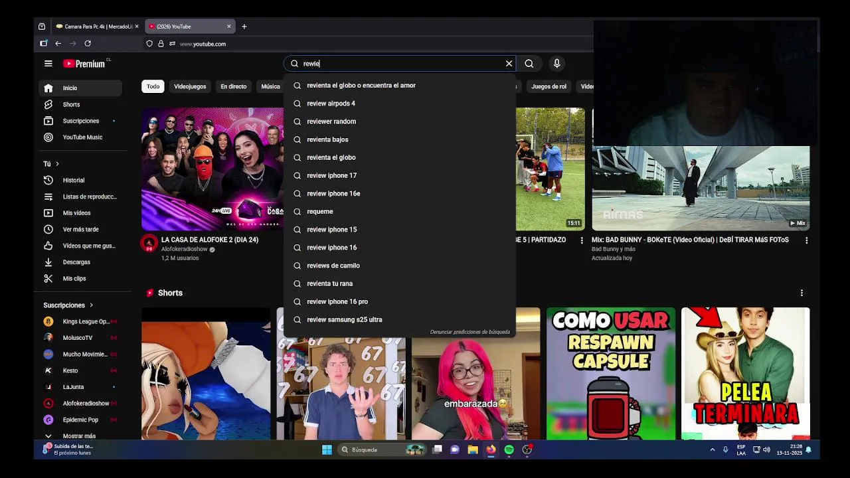This screenshot has width=850, height=478.
Task: Select the Todo filter chip
Action: (x=153, y=86)
